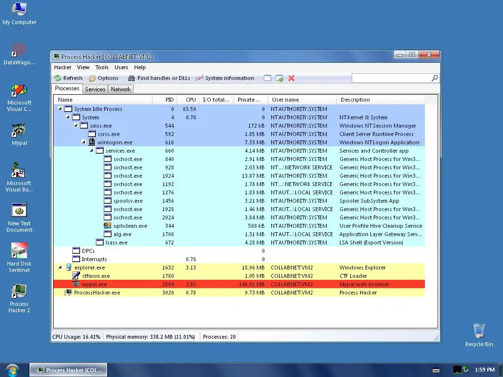Click CPU Usage in the status bar

click(76, 337)
